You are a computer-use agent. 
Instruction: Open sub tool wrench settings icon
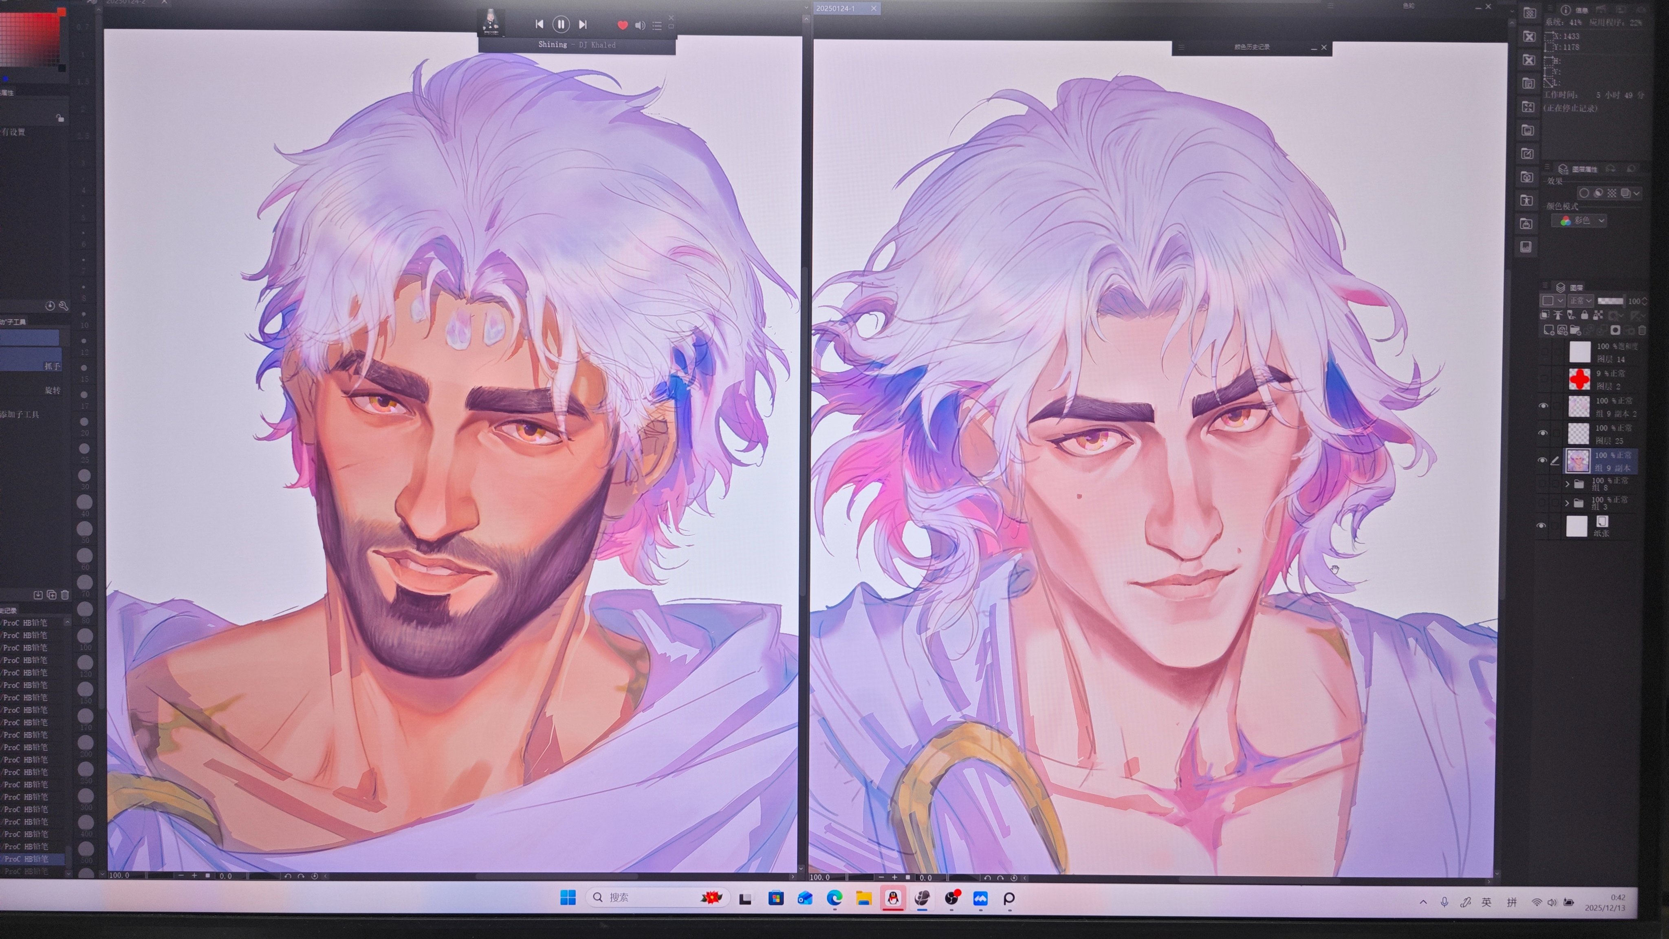[x=64, y=306]
